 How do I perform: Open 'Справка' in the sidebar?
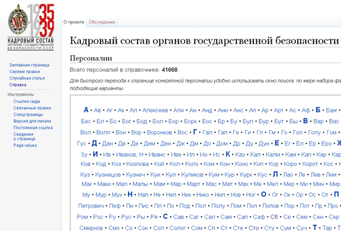point(18,84)
